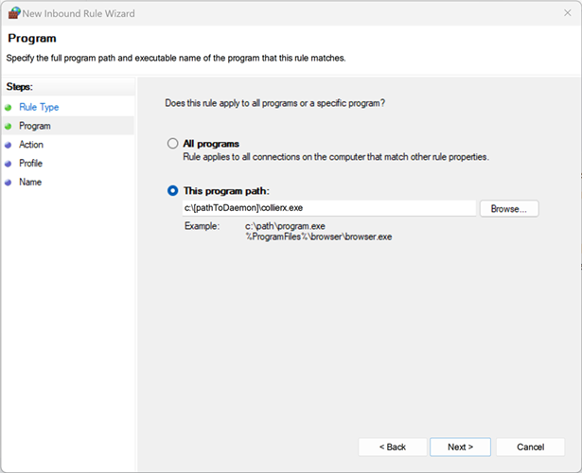The image size is (582, 473).
Task: Click example text 'c:\path\program.exe'
Action: click(x=285, y=226)
